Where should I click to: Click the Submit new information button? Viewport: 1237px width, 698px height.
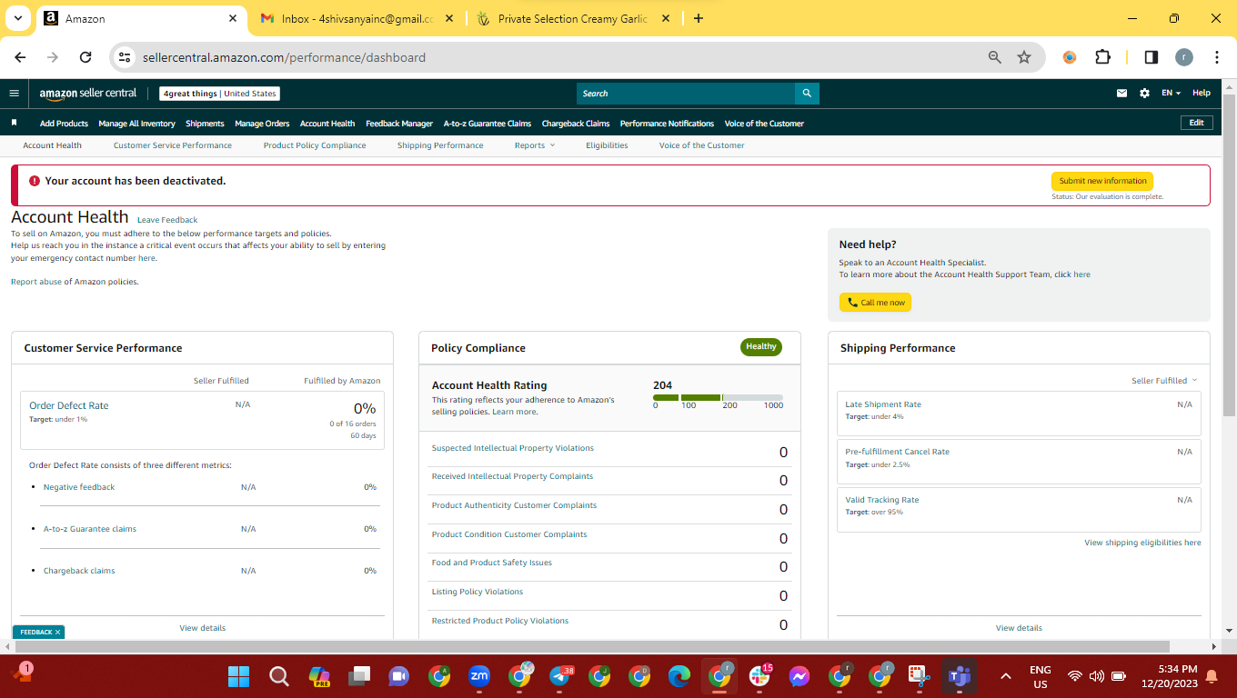pyautogui.click(x=1102, y=181)
